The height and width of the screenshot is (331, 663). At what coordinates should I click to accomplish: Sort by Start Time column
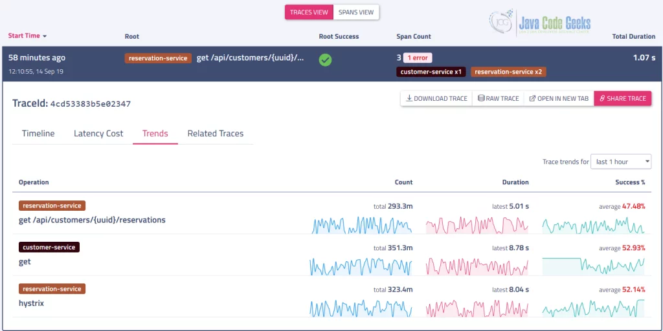coord(27,36)
